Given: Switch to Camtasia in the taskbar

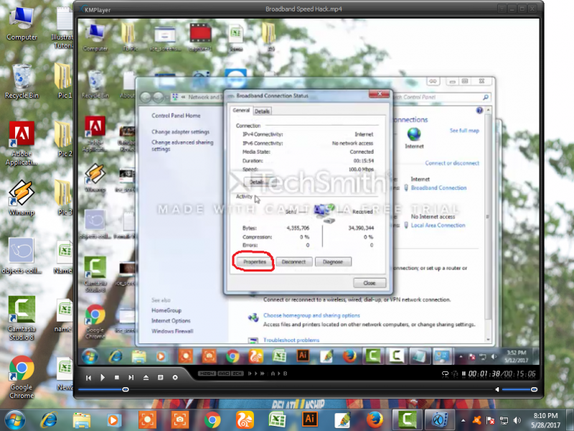Looking at the screenshot, I should coord(408,420).
